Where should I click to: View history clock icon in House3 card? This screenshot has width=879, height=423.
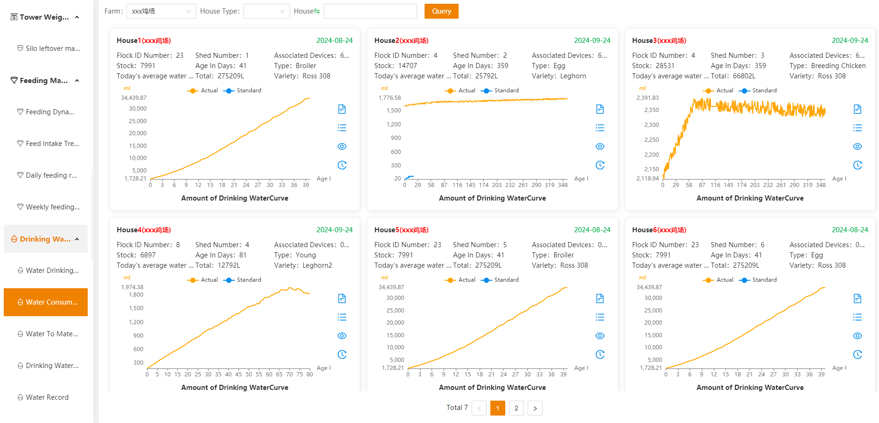(858, 165)
